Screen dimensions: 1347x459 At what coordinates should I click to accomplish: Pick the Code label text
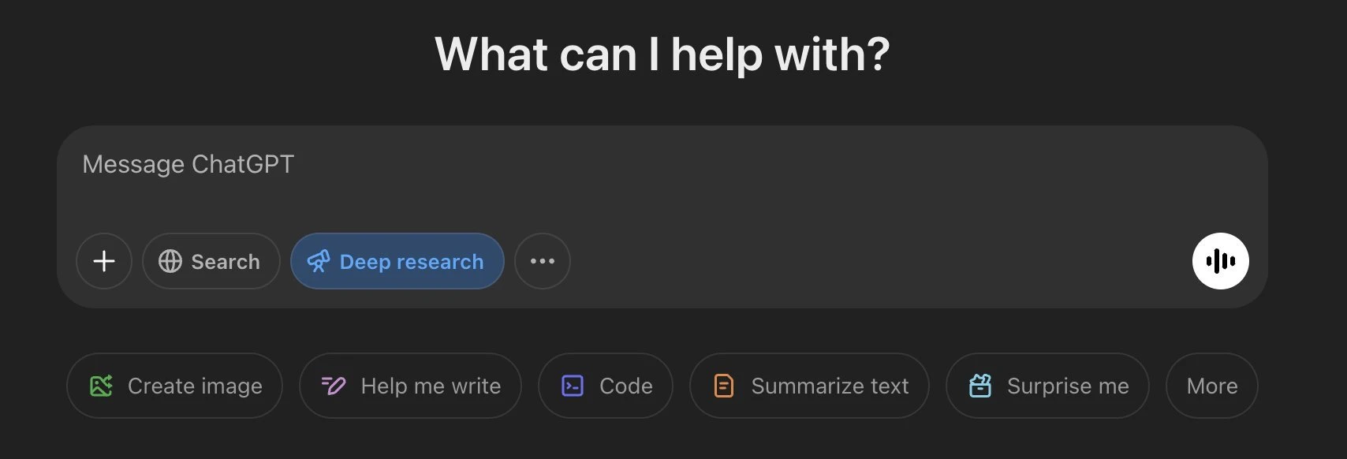626,386
